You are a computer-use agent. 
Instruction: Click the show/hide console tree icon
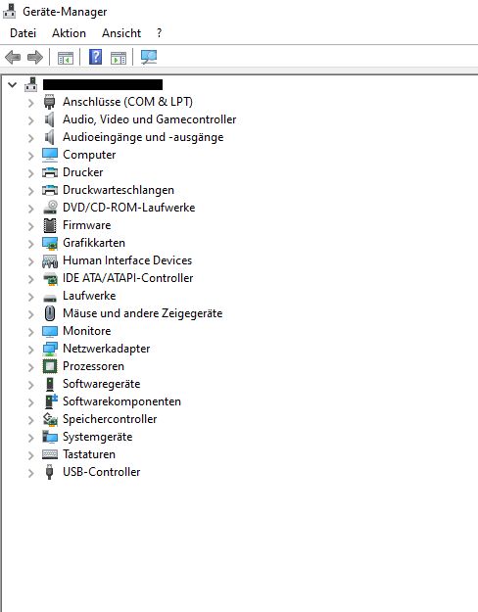tap(66, 58)
